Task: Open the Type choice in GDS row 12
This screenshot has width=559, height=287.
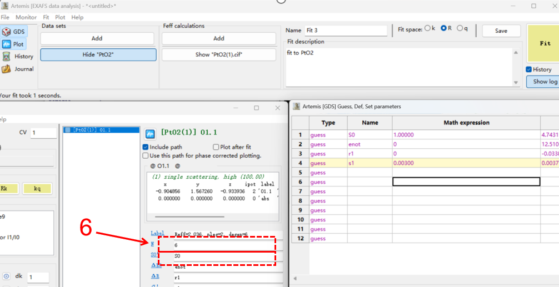Action: [x=328, y=239]
